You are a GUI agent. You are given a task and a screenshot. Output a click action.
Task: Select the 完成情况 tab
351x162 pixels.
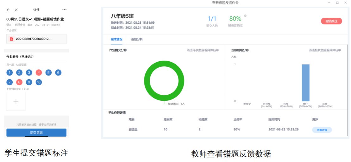pos(116,39)
